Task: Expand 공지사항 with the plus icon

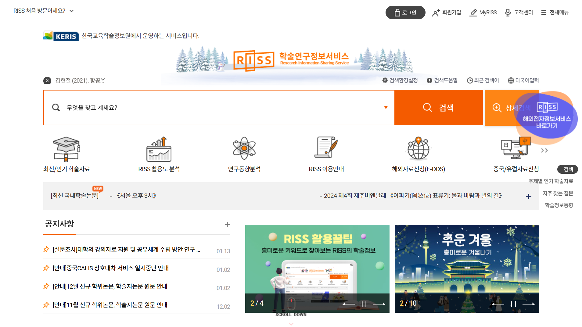Action: 227,225
